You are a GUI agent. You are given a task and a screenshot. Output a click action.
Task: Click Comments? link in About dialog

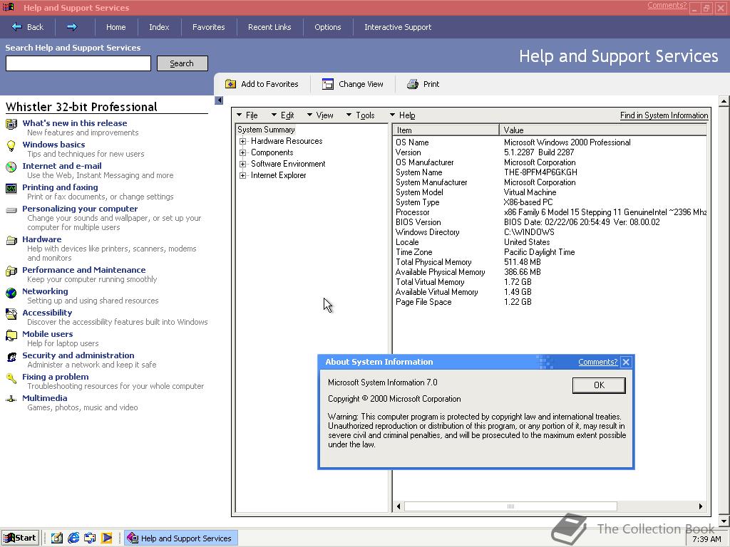click(x=598, y=362)
